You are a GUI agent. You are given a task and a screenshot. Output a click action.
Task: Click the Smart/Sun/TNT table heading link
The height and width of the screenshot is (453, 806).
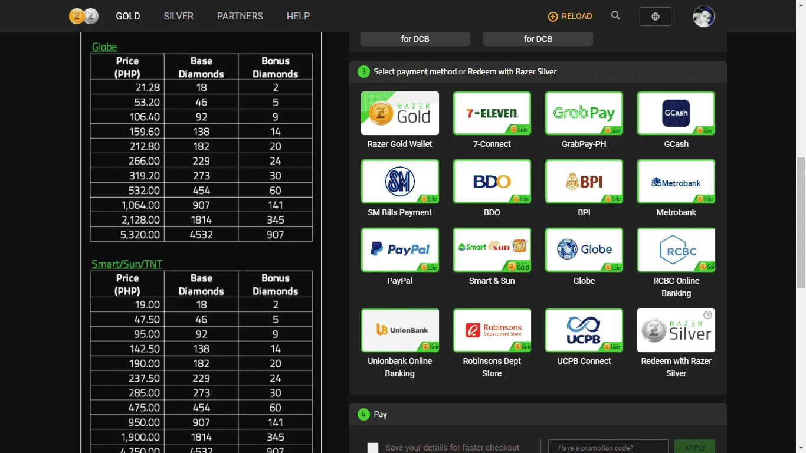tap(127, 264)
